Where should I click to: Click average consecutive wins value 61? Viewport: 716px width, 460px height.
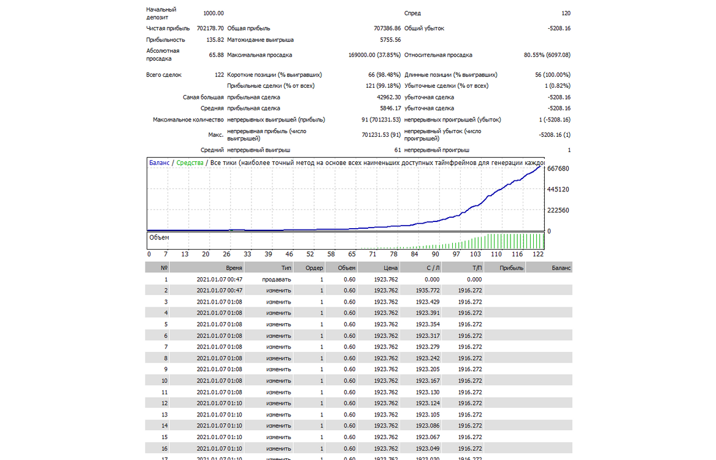coord(398,150)
